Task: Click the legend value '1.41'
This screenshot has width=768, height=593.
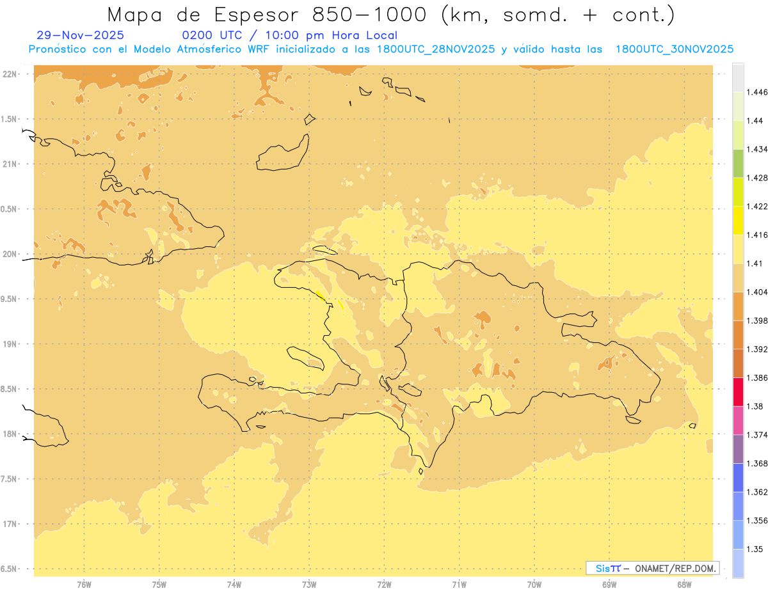Action: pyautogui.click(x=755, y=264)
